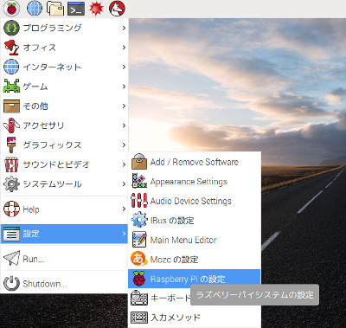This screenshot has height=328, width=346.
Task: Collapse the 設定 submenu arrow
Action: (124, 234)
